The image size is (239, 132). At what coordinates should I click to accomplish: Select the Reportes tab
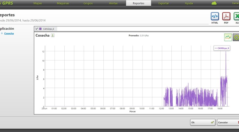(x=138, y=3)
